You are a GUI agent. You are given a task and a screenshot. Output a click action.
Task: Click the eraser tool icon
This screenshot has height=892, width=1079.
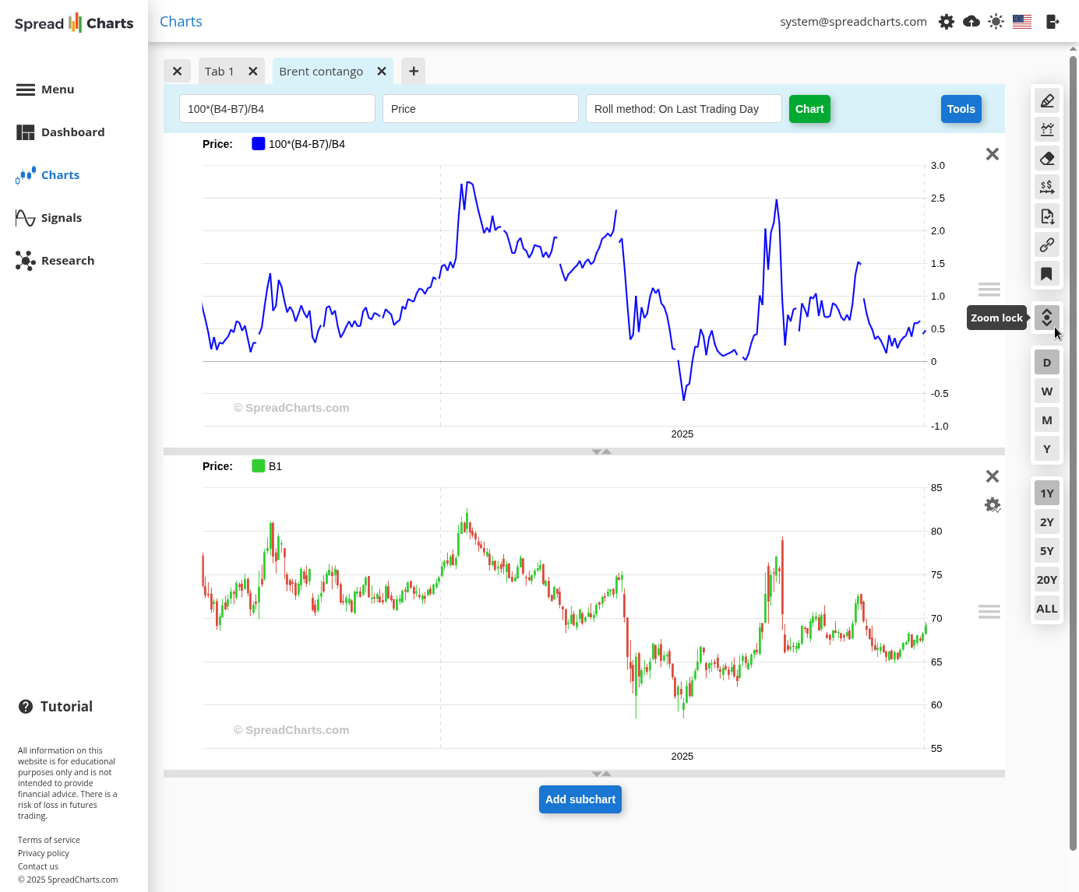tap(1047, 158)
